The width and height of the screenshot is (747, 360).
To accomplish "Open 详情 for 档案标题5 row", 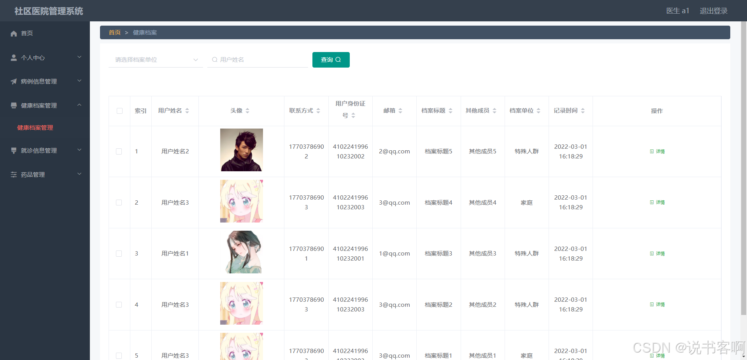I will click(x=658, y=151).
